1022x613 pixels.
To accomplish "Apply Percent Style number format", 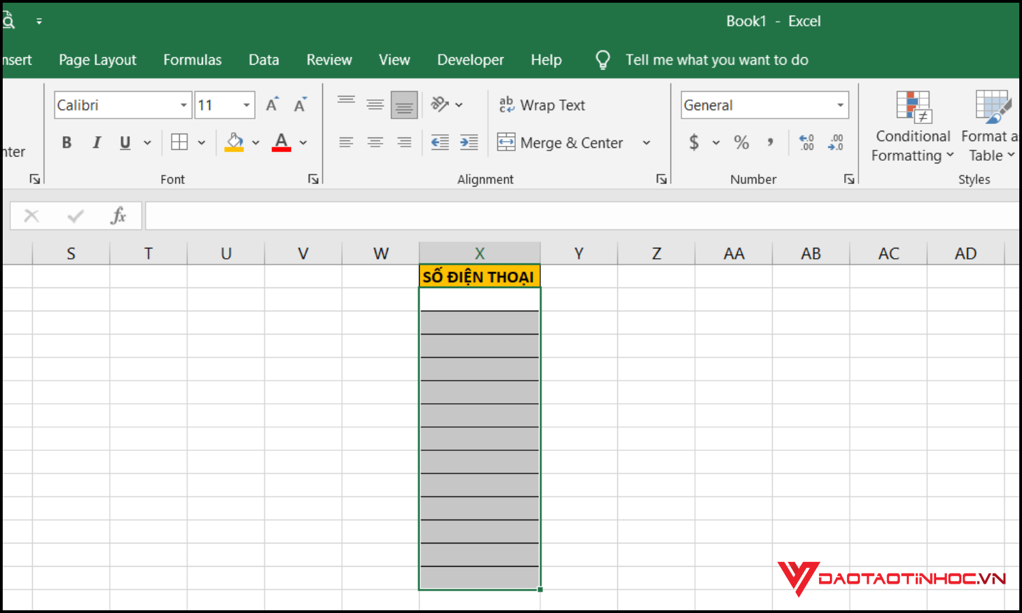I will pyautogui.click(x=741, y=142).
